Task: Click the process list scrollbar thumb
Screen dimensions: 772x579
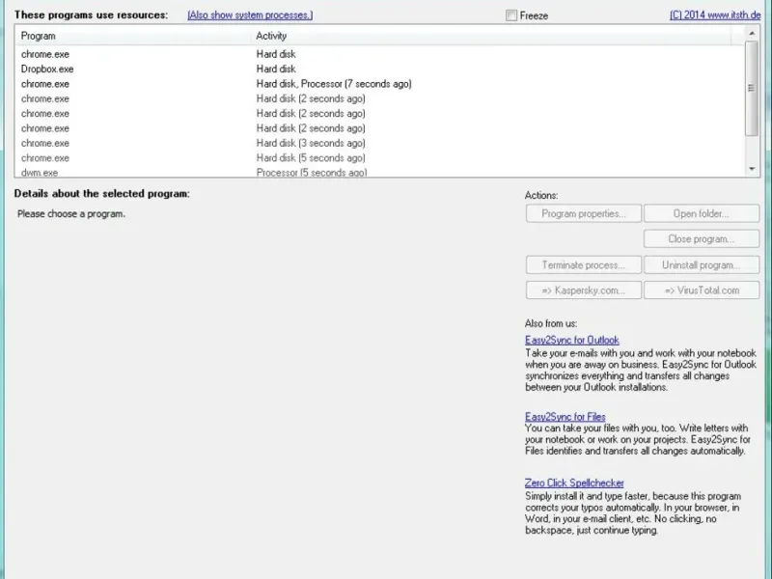Action: click(x=752, y=88)
